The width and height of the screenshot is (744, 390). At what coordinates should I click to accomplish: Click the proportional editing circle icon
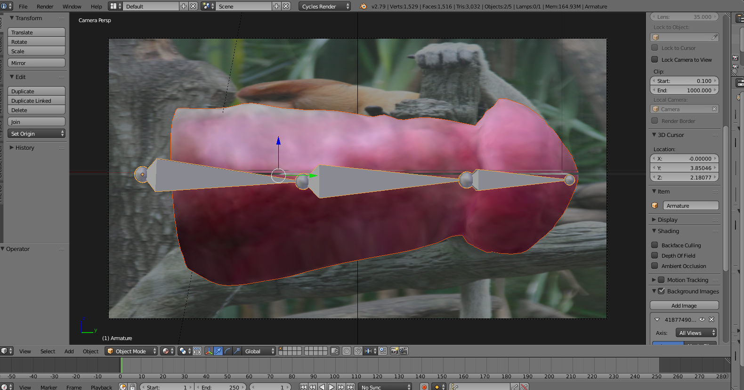347,351
